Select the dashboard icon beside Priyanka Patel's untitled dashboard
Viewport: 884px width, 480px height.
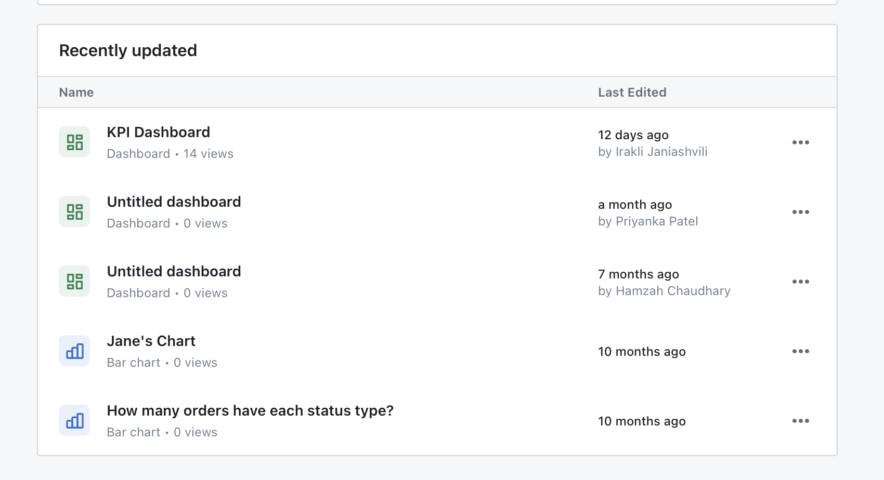point(74,211)
